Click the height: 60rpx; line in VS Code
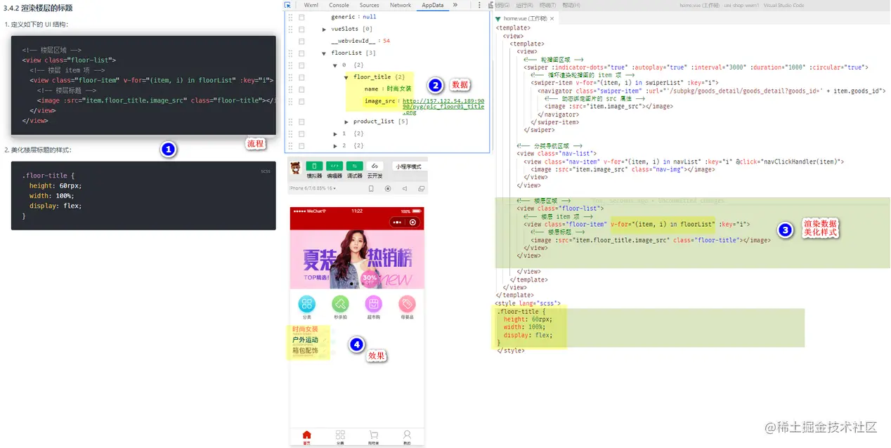891x448 pixels. [528, 319]
